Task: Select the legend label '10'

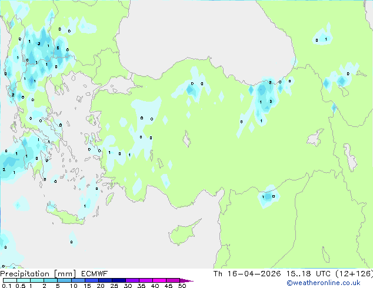Action: click(74, 286)
